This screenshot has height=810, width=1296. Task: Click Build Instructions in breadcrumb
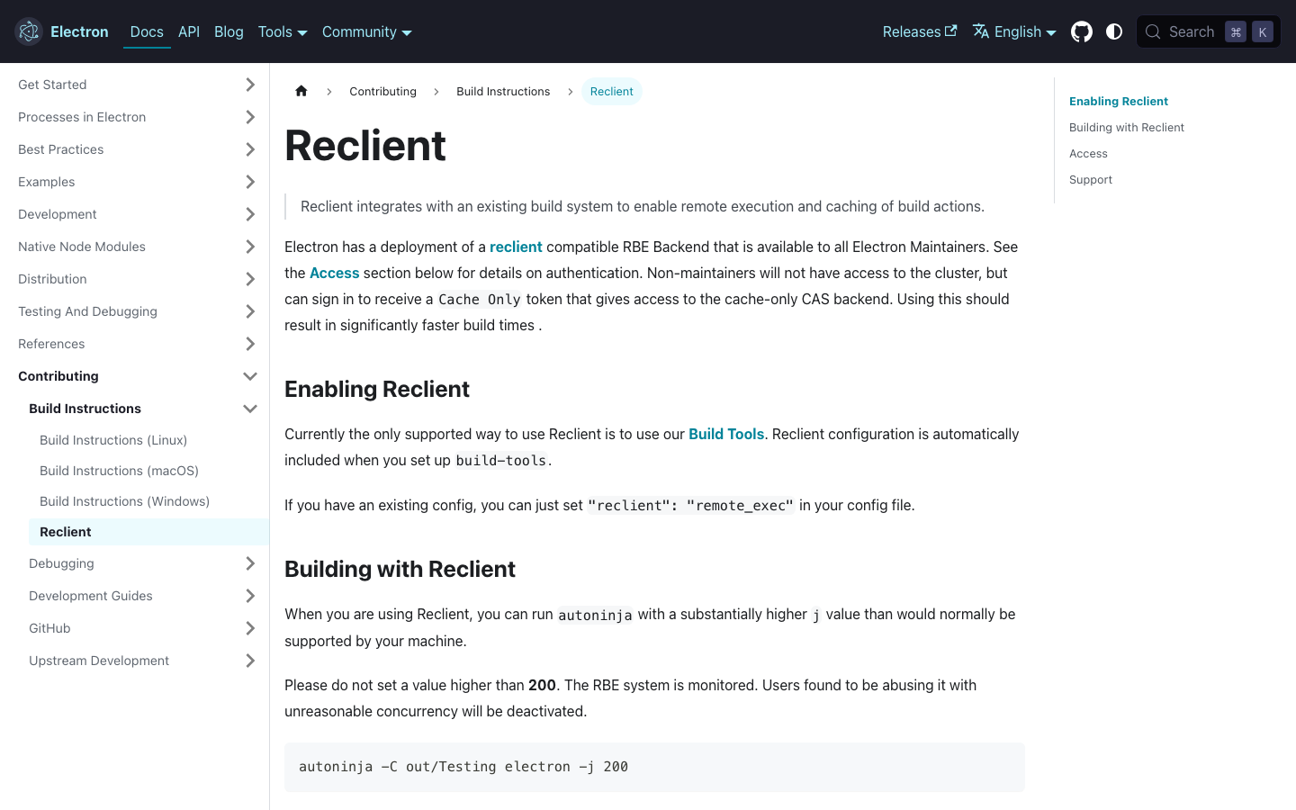(503, 91)
